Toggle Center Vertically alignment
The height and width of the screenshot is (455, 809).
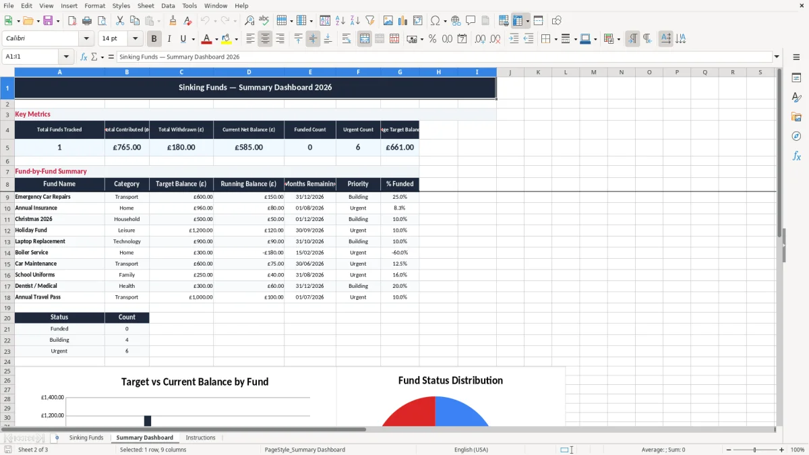[x=313, y=39]
